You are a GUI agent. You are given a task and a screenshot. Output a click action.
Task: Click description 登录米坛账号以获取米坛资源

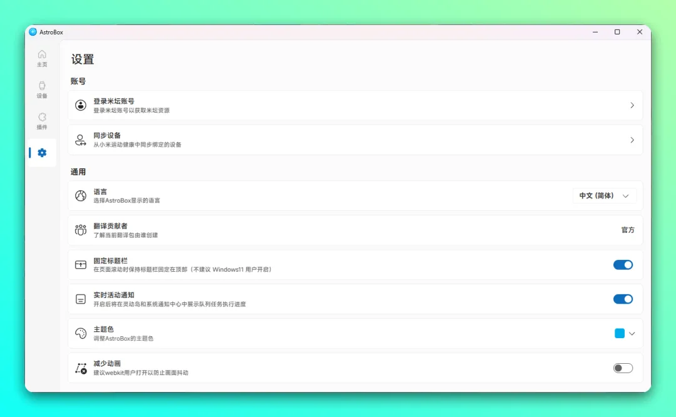click(x=131, y=110)
